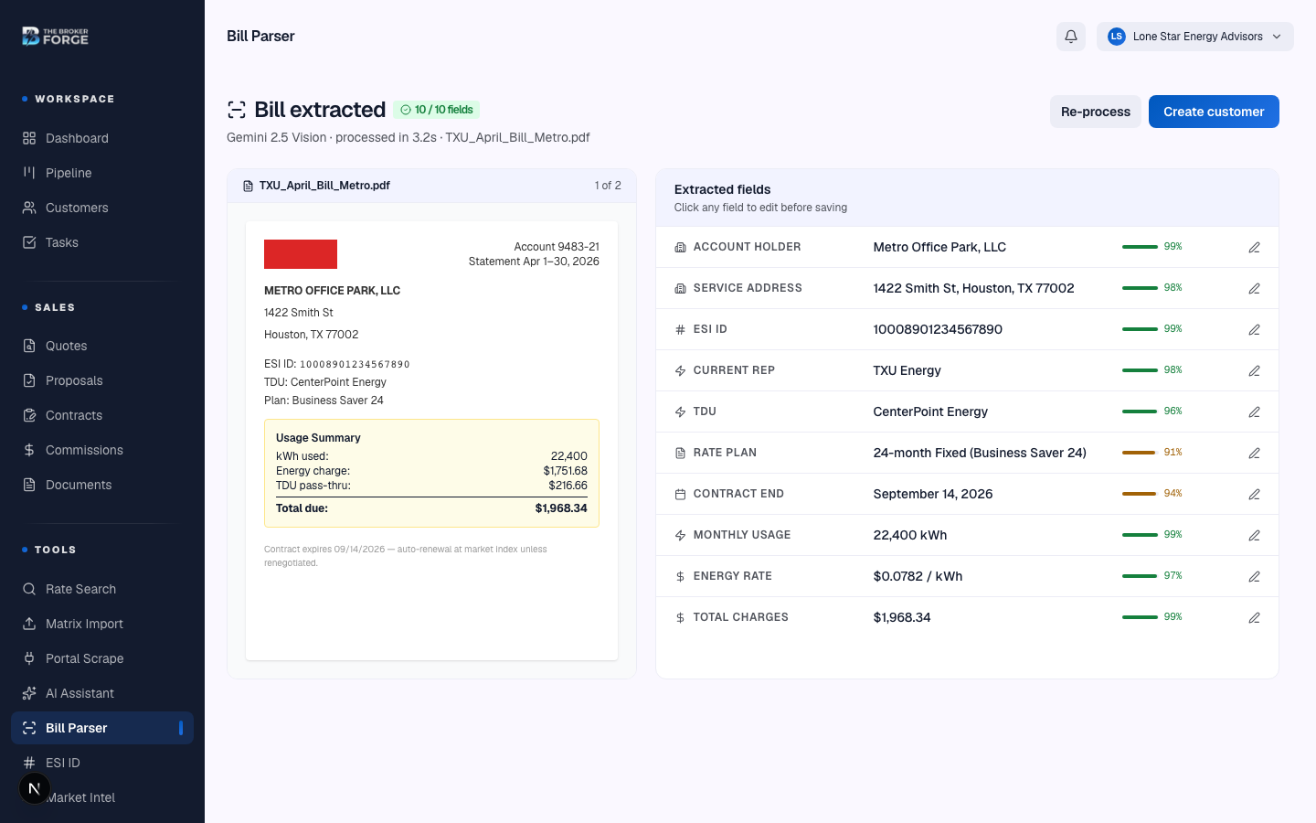Edit the Energy Rate field pencil icon

(1254, 577)
